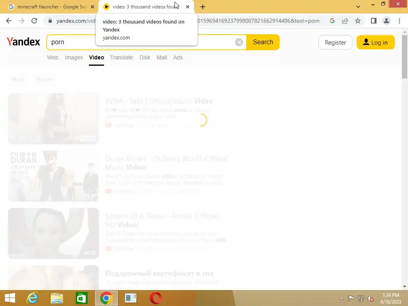Launch Internet Explorer from taskbar
Viewport: 408px width, 306px height.
coord(33,298)
